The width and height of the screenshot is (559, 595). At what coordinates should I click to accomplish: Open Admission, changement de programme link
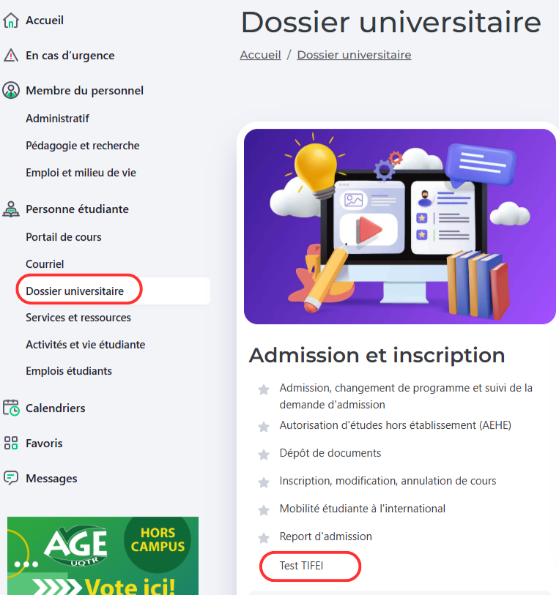(406, 396)
